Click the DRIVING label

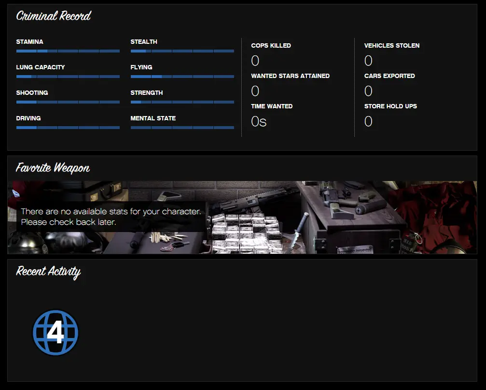(x=28, y=118)
